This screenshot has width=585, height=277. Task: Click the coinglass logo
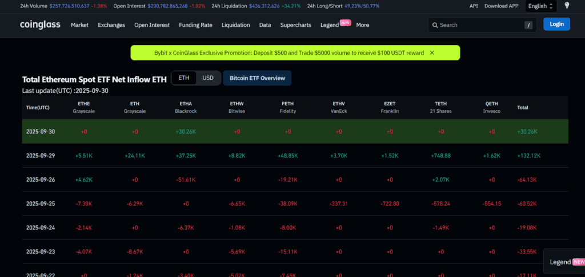(41, 25)
